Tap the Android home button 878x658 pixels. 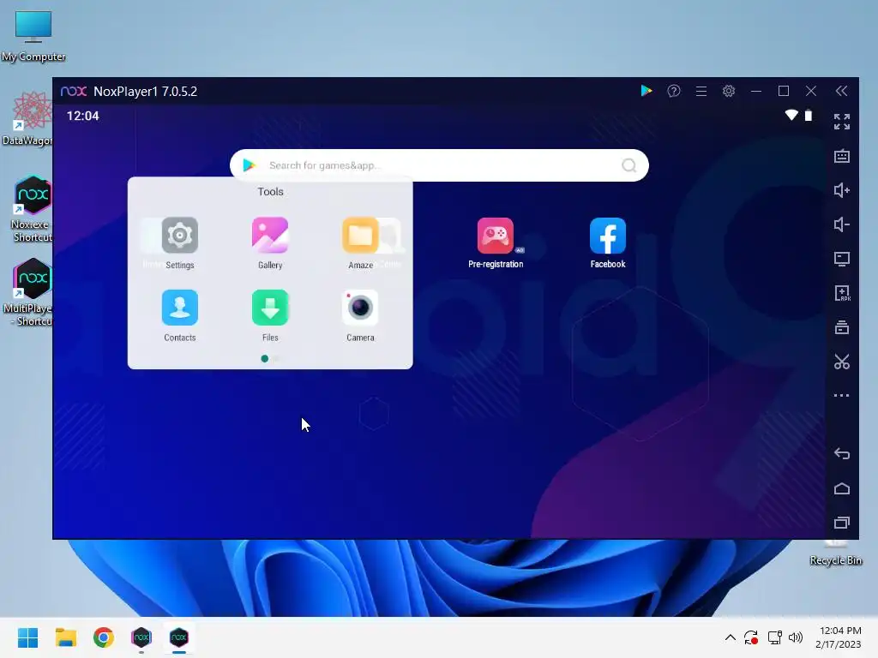(x=842, y=488)
